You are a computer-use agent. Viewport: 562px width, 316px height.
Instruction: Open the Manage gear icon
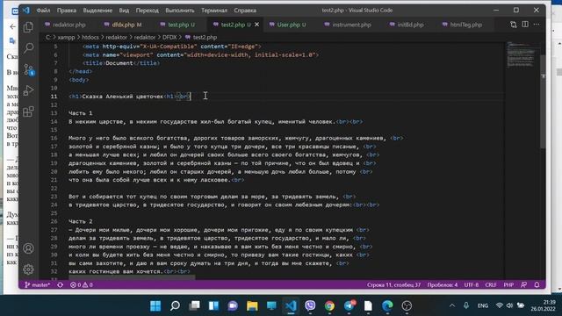pyautogui.click(x=28, y=269)
